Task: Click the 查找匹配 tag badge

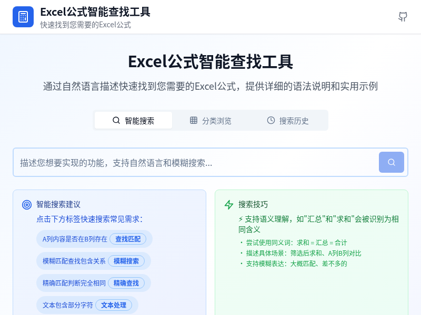Action: [128, 239]
